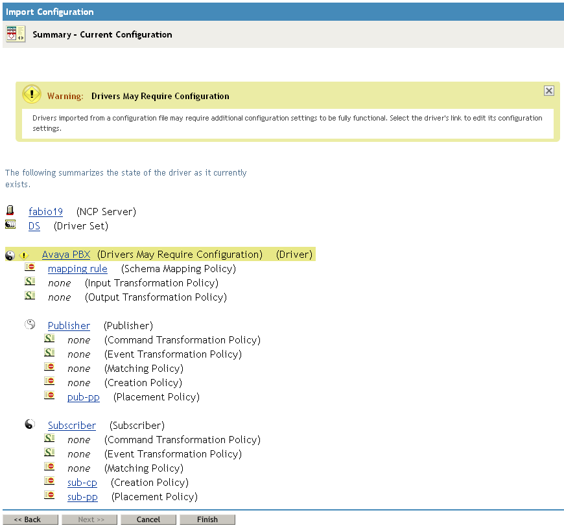Click the Summary configuration header icon
Image resolution: width=564 pixels, height=528 pixels.
pyautogui.click(x=16, y=34)
